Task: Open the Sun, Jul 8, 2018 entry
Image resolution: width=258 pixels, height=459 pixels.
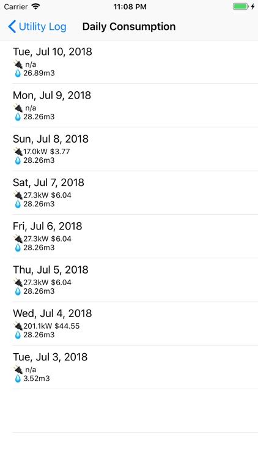Action: (x=129, y=149)
